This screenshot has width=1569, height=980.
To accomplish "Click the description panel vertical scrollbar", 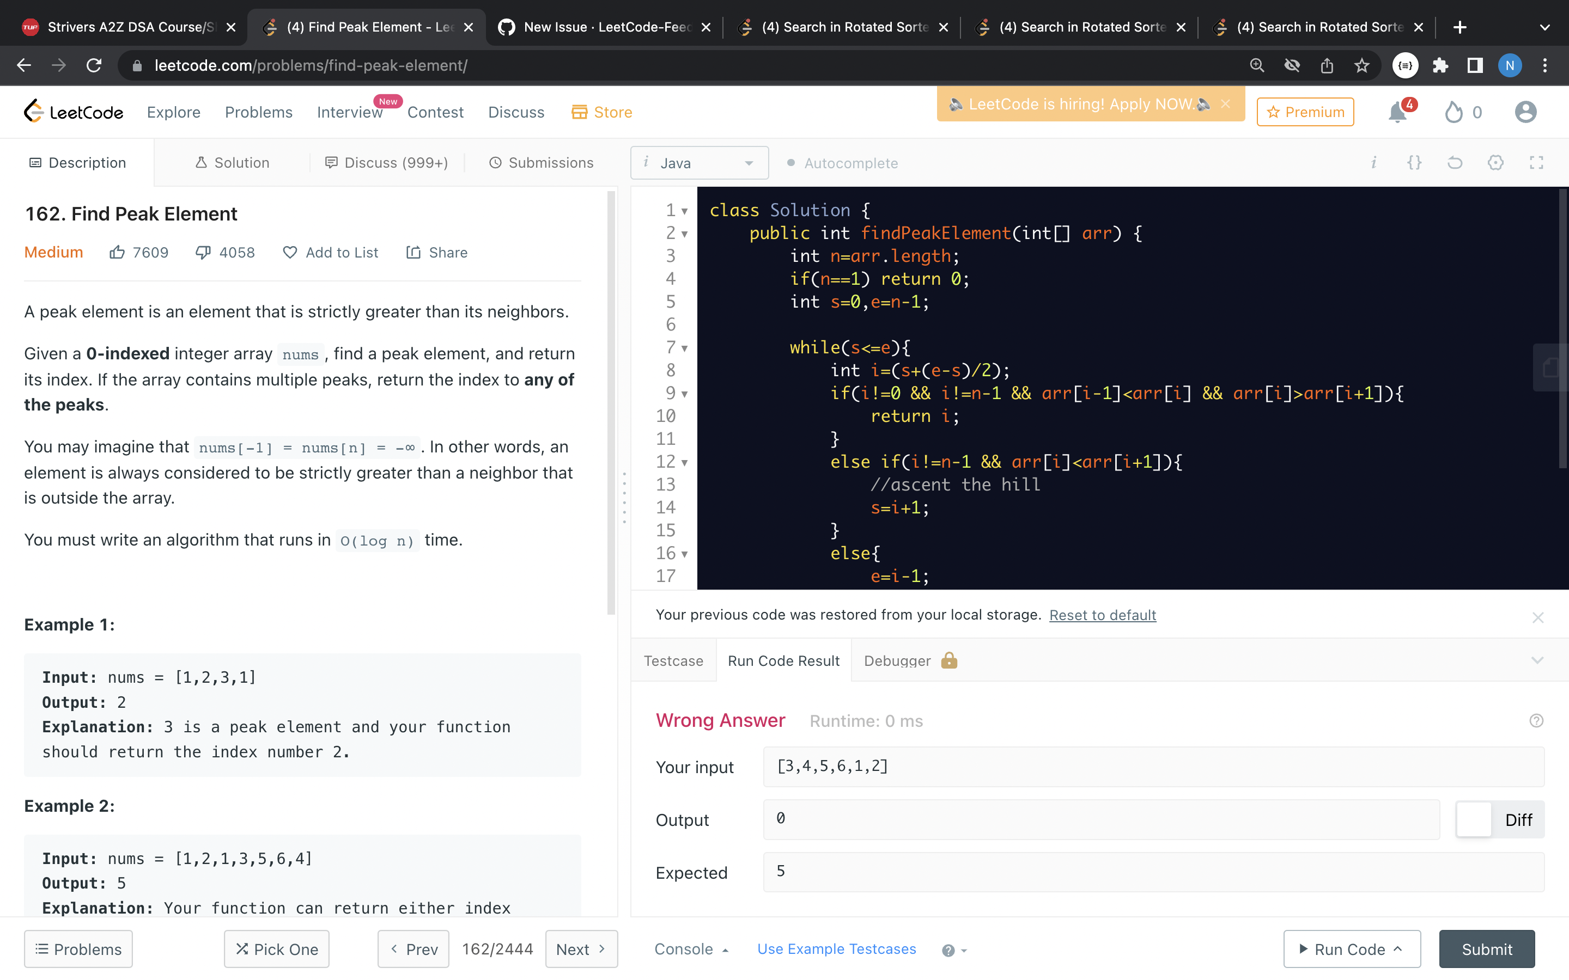I will [611, 402].
